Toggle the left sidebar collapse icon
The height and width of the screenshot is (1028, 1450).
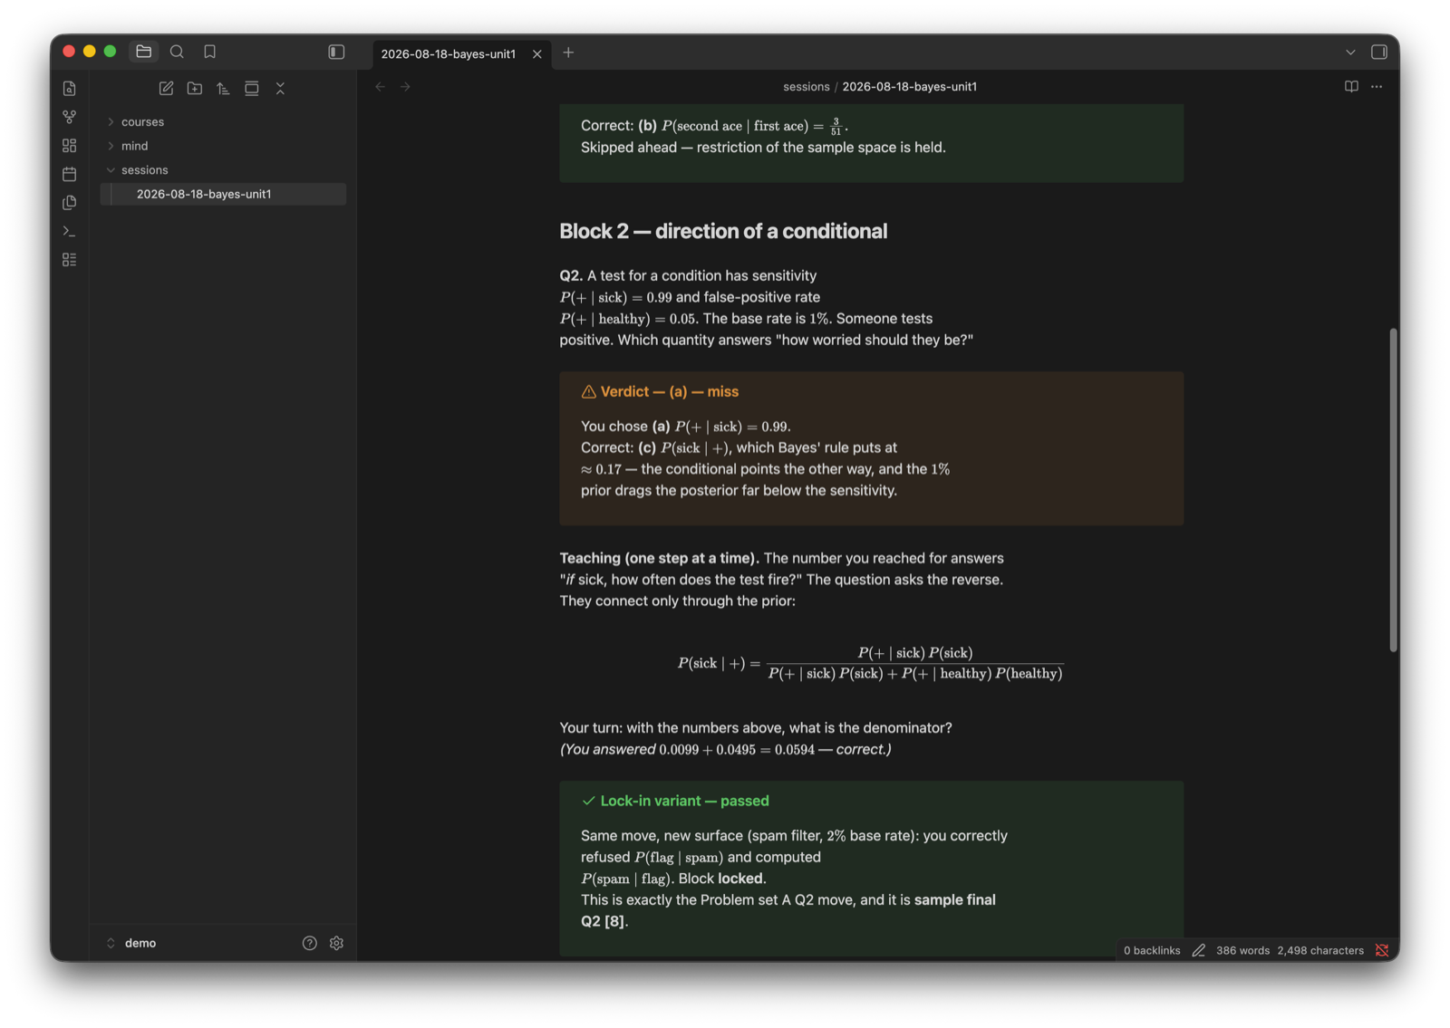pos(336,52)
